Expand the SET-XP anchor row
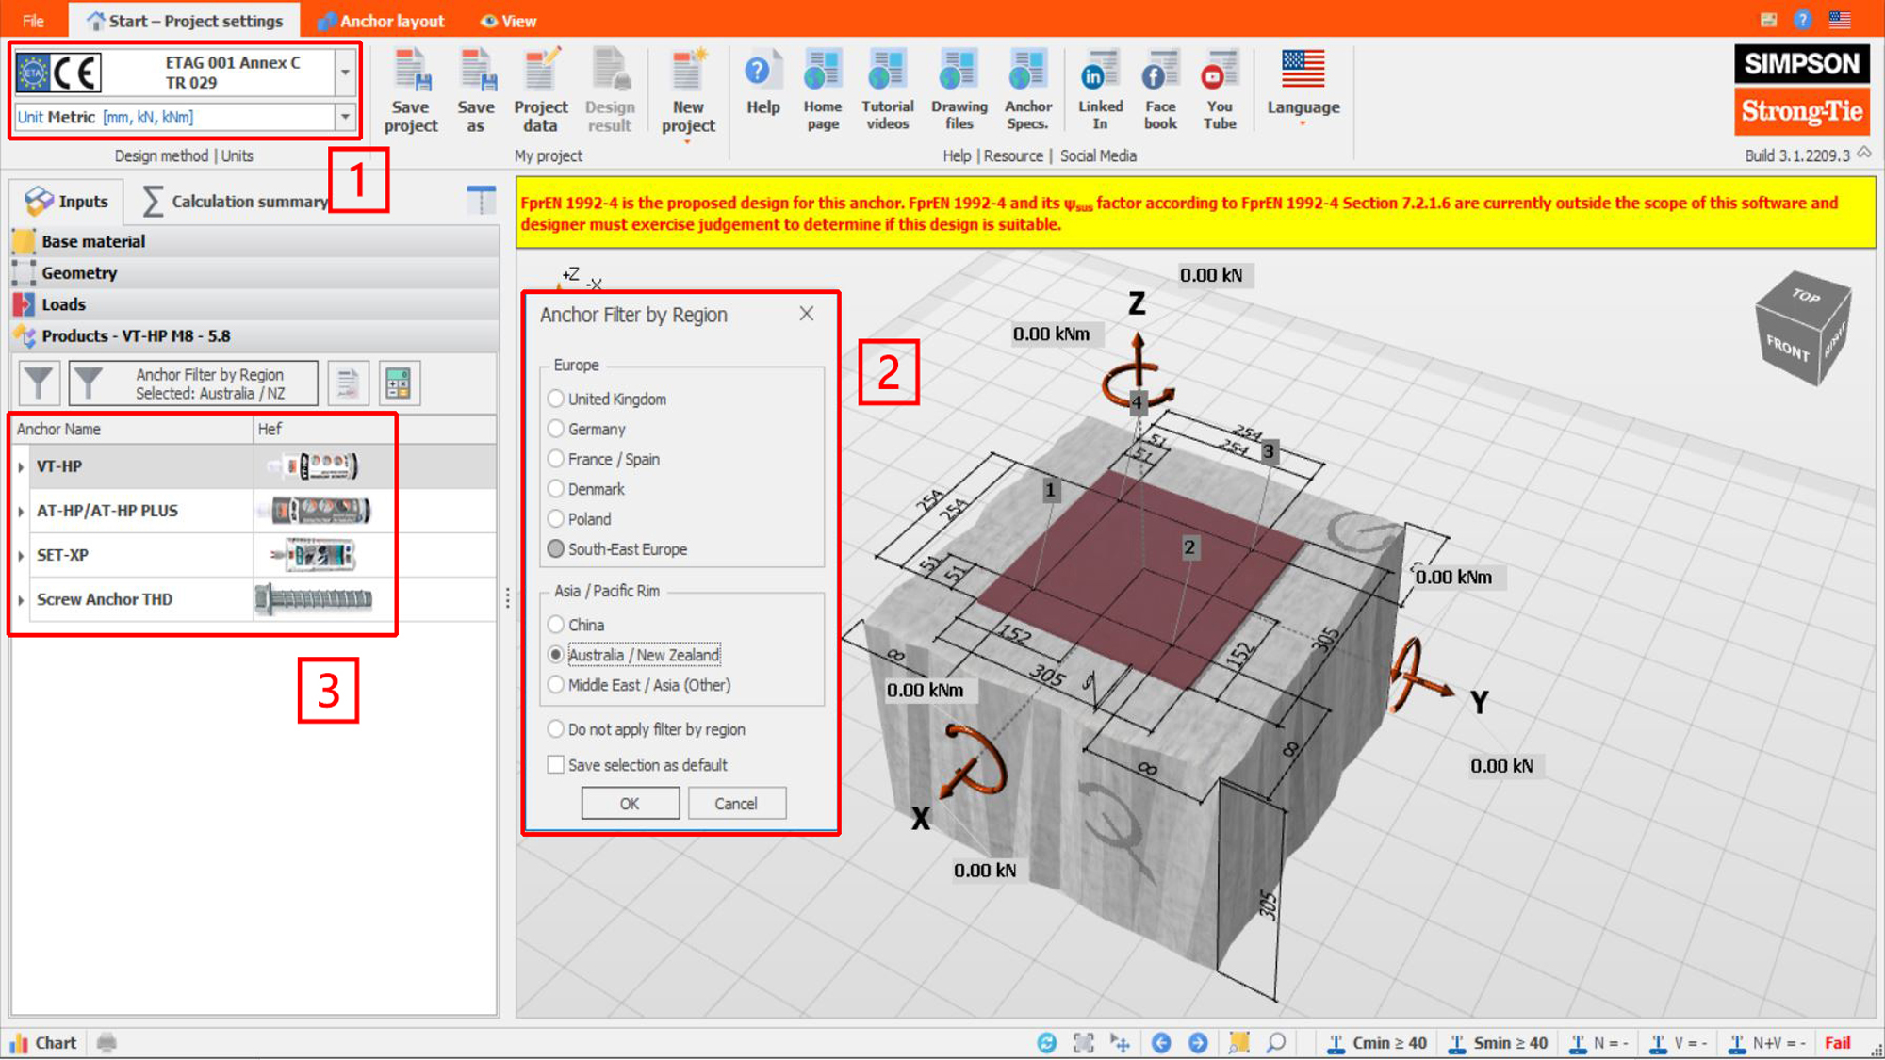This screenshot has height=1060, width=1885. coord(21,556)
